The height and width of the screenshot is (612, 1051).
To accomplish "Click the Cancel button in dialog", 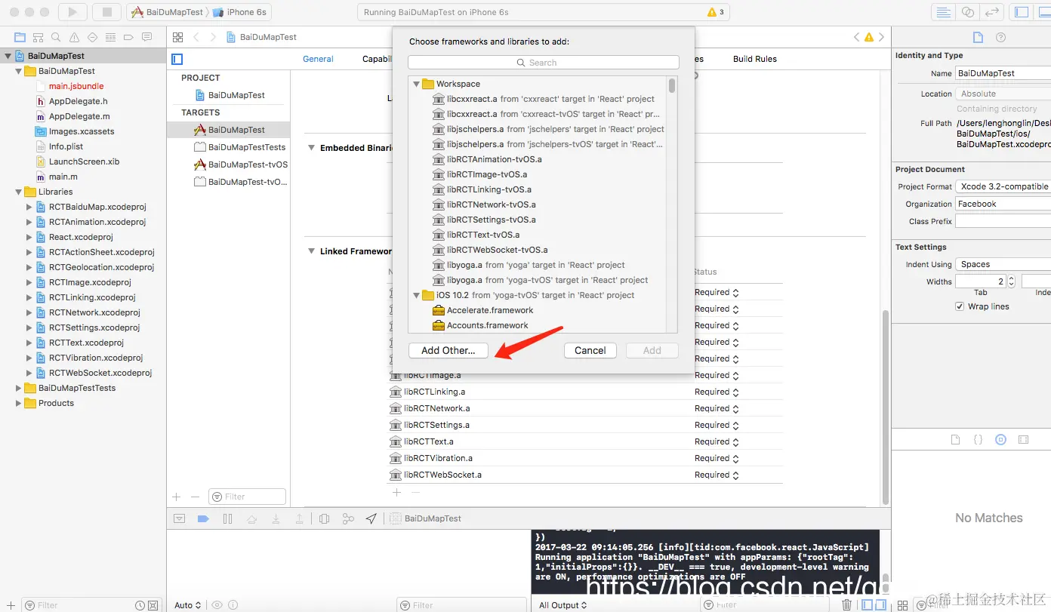I will [590, 350].
